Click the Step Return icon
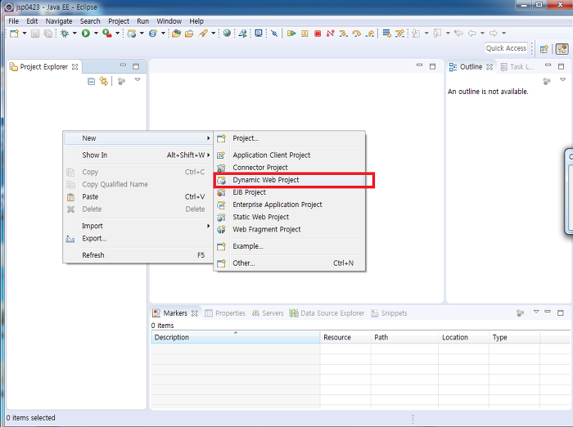 pyautogui.click(x=370, y=34)
